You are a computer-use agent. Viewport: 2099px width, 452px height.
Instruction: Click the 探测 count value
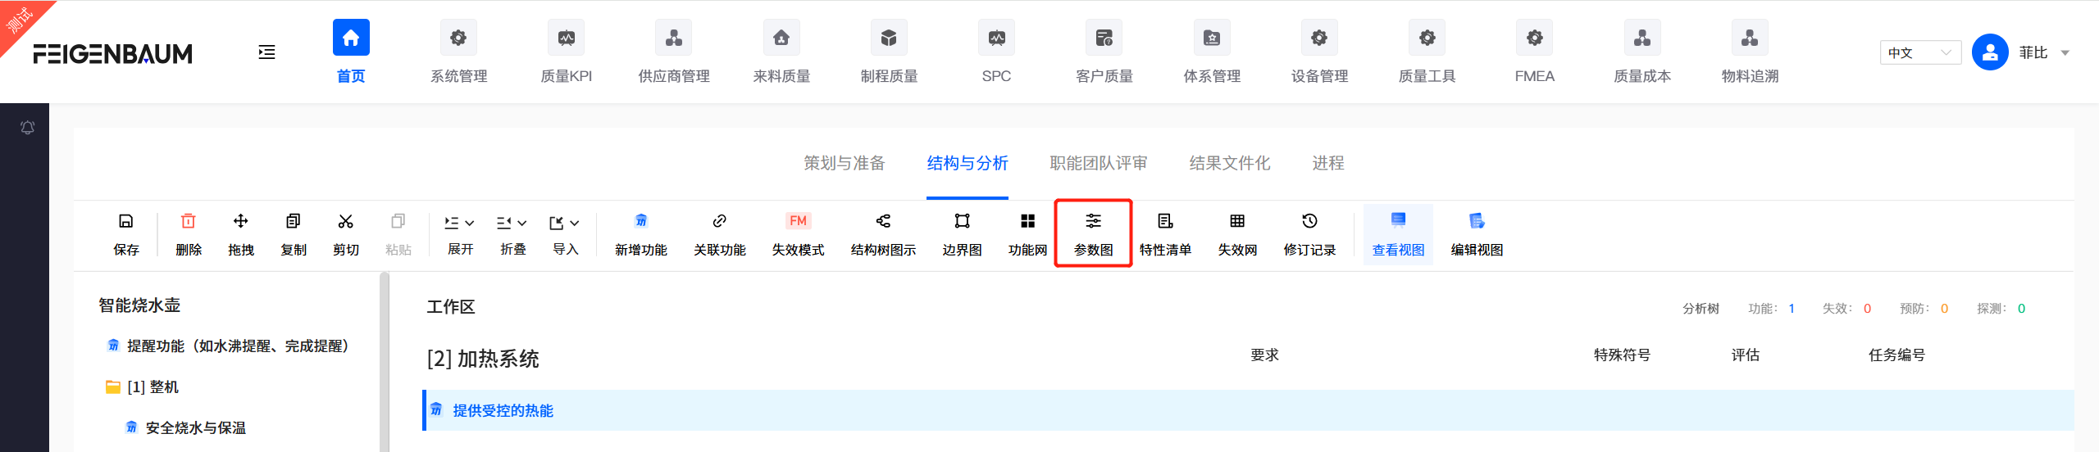2021,309
